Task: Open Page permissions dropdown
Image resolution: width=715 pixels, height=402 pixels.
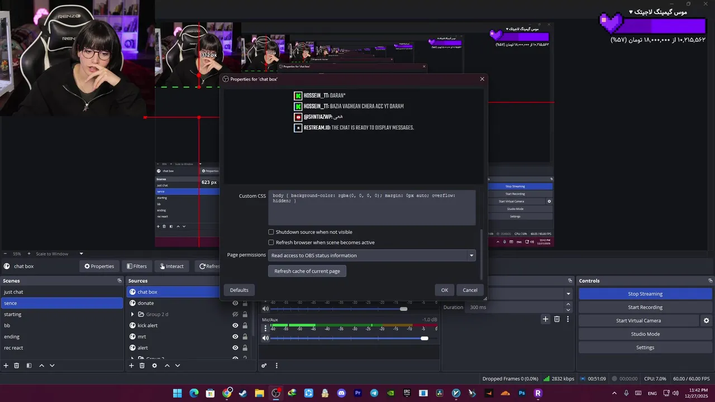Action: coord(372,255)
